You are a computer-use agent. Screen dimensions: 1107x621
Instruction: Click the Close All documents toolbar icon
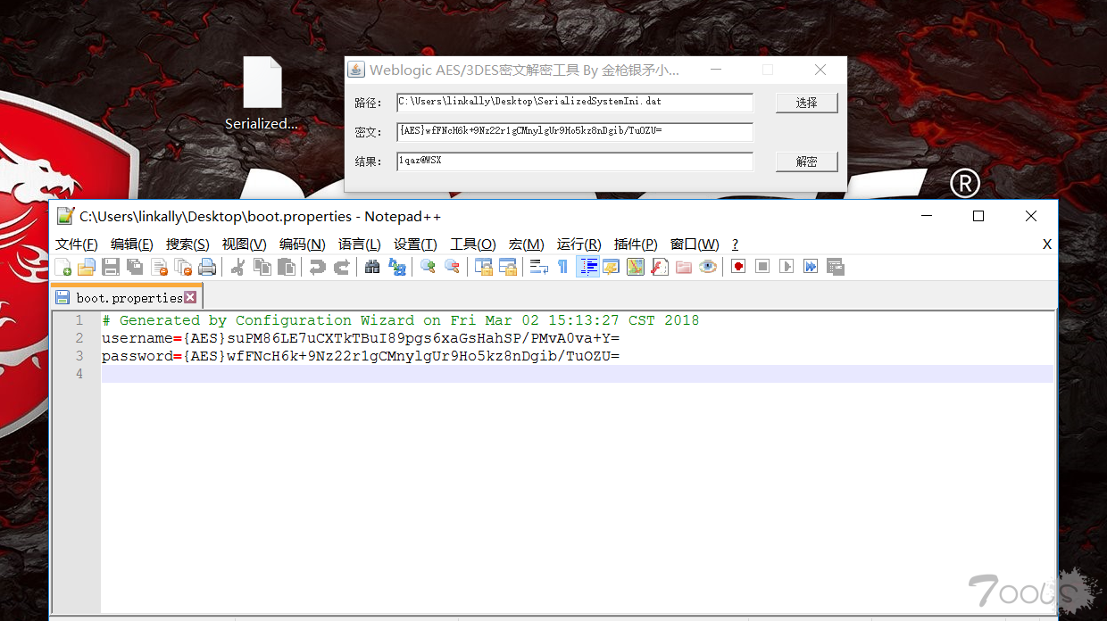(x=183, y=267)
